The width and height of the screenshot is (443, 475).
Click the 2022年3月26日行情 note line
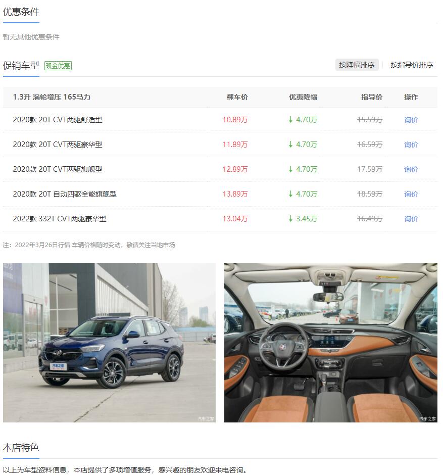(89, 245)
